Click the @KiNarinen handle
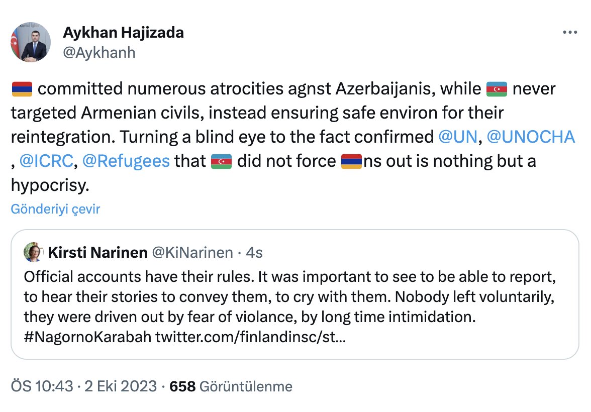This screenshot has height=412, width=591. point(192,253)
